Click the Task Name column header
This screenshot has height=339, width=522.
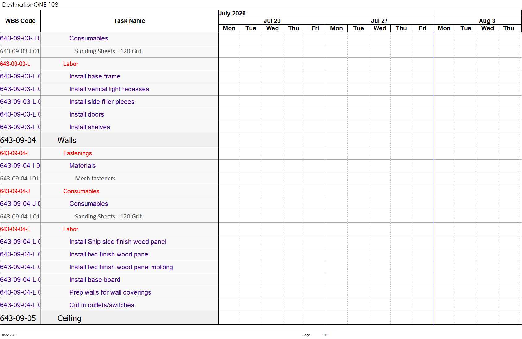(x=129, y=21)
